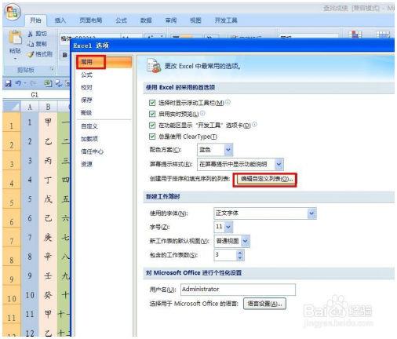Click the Copy icon in the ribbon
The height and width of the screenshot is (339, 397).
click(31, 44)
